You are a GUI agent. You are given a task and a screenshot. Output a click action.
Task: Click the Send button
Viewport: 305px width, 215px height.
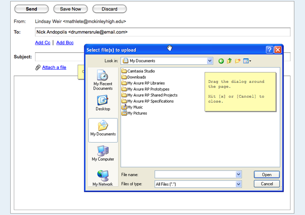pos(31,9)
